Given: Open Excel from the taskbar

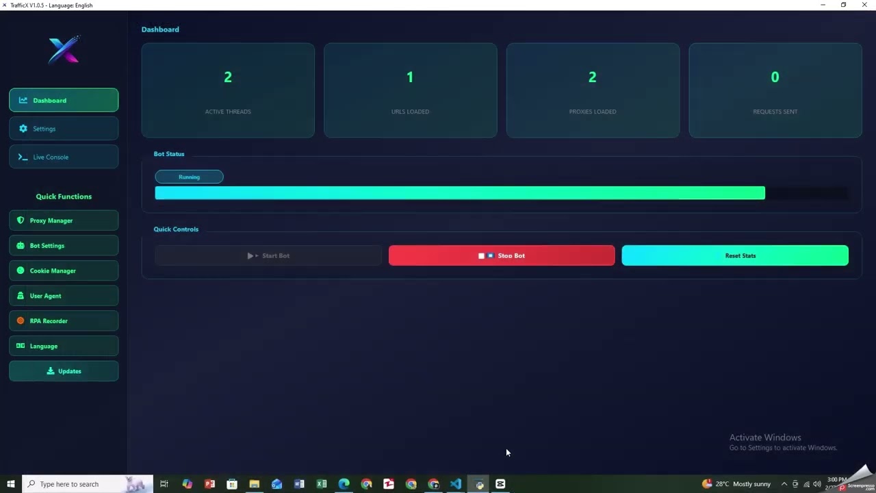Looking at the screenshot, I should [x=322, y=484].
